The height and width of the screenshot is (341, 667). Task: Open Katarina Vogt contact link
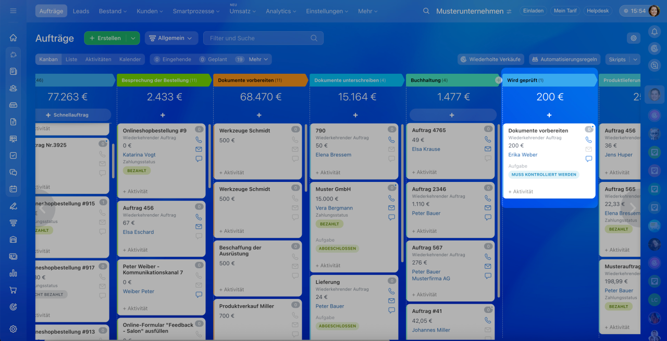(139, 154)
